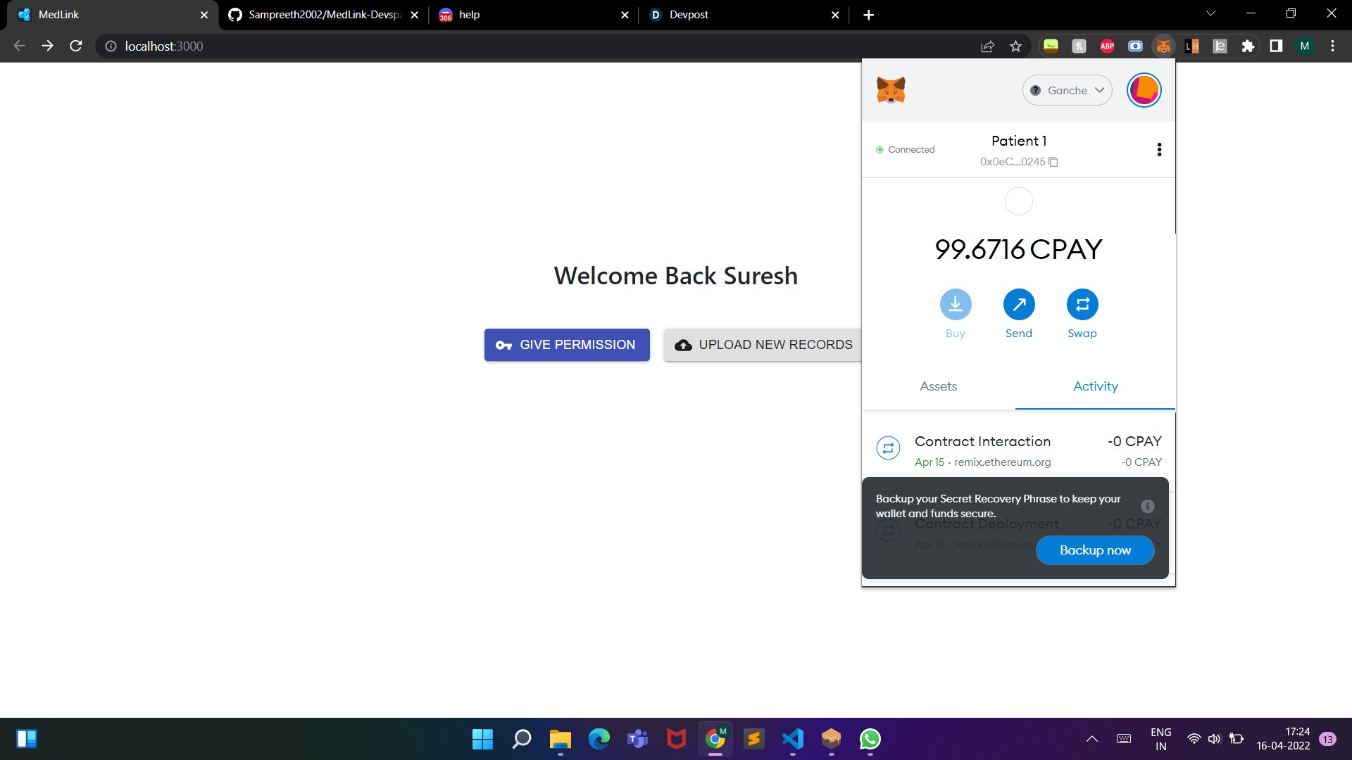Click the Connected status indicator

point(905,150)
